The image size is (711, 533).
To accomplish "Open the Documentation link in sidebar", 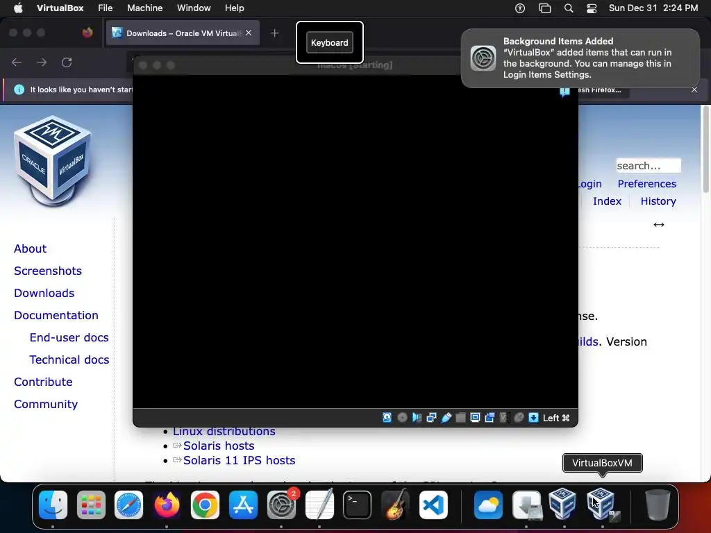I will click(56, 315).
